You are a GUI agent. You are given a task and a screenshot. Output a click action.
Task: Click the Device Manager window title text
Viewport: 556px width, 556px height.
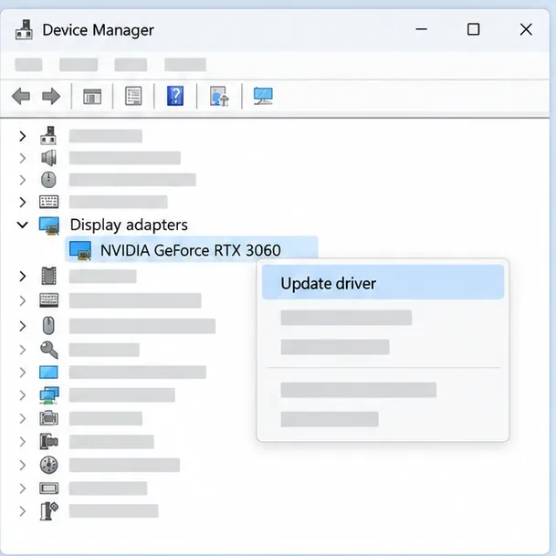99,30
